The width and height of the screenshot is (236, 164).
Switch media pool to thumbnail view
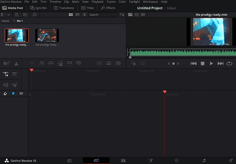click(x=71, y=14)
